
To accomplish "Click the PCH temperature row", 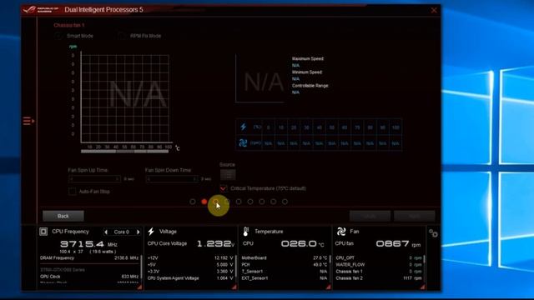I will point(285,265).
